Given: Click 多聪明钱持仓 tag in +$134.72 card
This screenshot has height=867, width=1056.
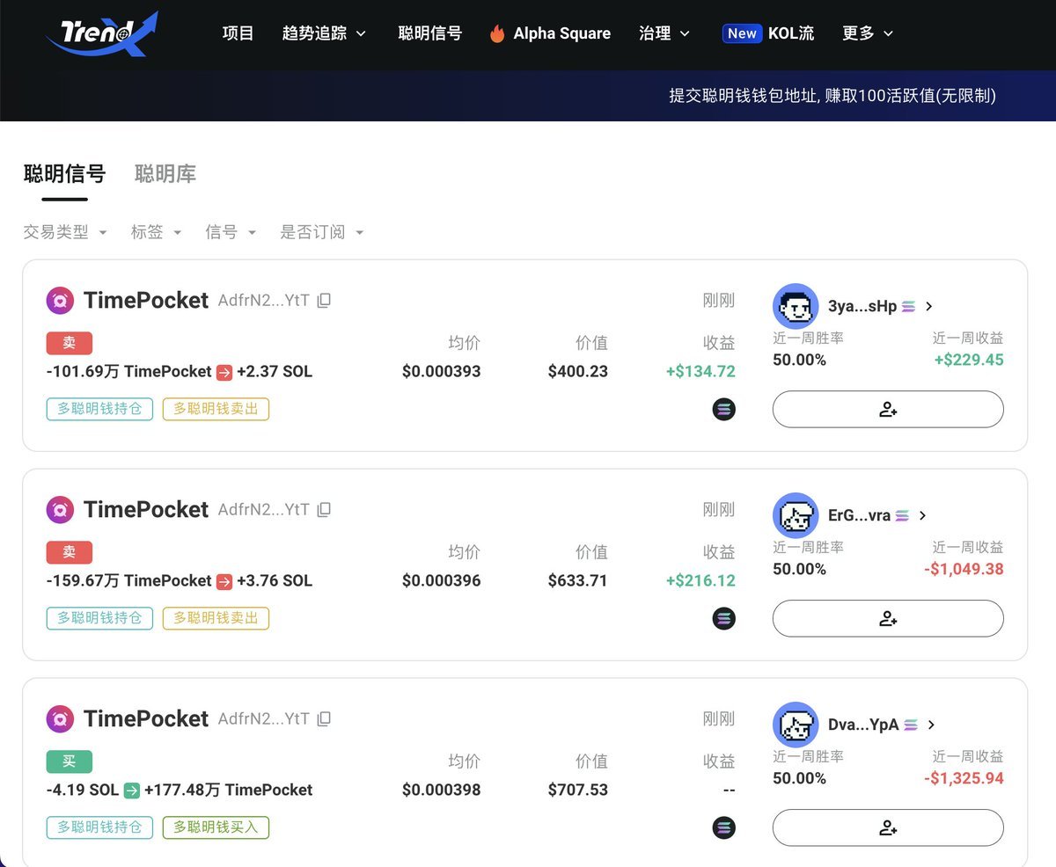Looking at the screenshot, I should (x=99, y=409).
